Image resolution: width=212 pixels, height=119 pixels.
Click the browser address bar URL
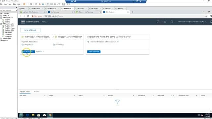[x=53, y=16]
